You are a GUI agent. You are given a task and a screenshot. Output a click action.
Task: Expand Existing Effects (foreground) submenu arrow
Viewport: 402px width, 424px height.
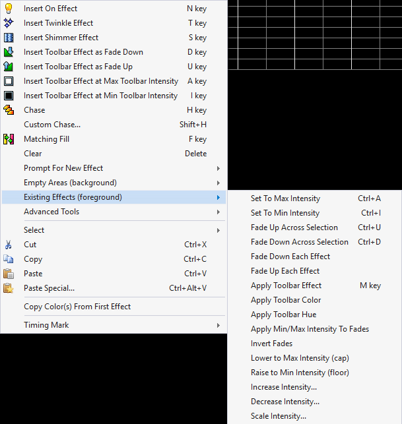click(218, 197)
